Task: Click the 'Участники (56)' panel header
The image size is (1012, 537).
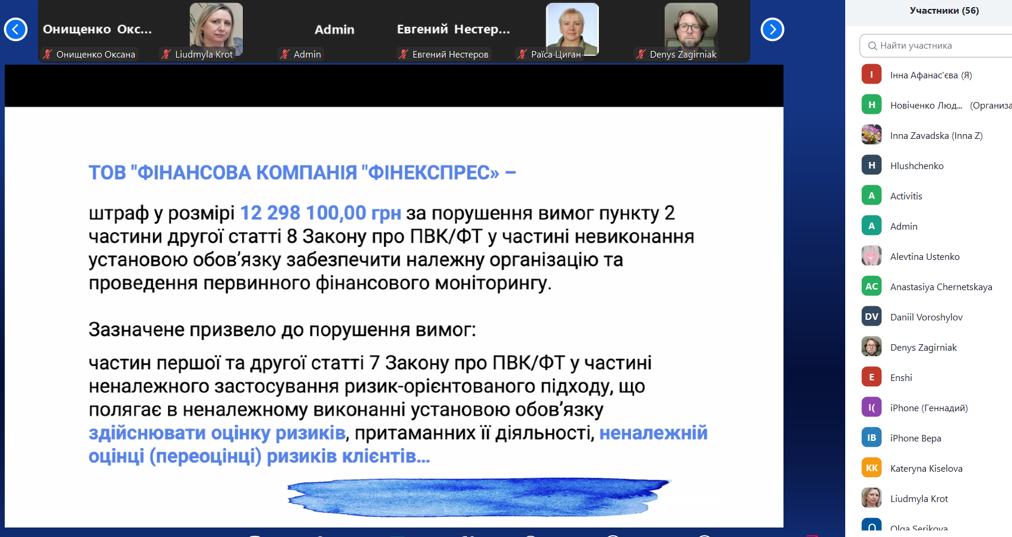Action: point(944,11)
